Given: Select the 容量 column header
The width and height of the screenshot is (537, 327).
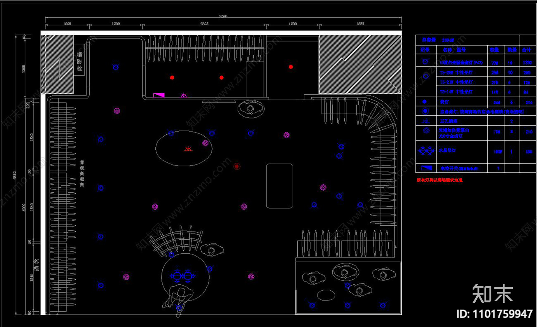Looking at the screenshot, I should click(494, 50).
